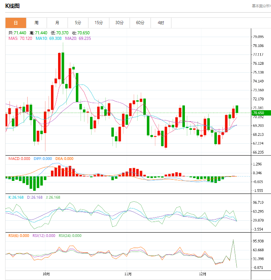This screenshot has width=271, height=280.
Task: Choose the 60分 interval tab
Action: (x=140, y=23)
